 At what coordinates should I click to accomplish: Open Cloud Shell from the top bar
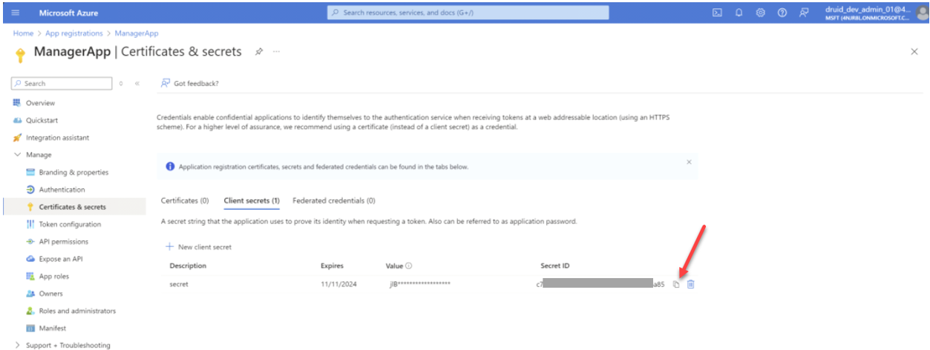(x=718, y=13)
